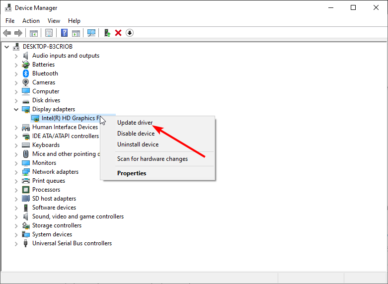Expand the Monitors branch arrow
The image size is (388, 284).
[16, 163]
